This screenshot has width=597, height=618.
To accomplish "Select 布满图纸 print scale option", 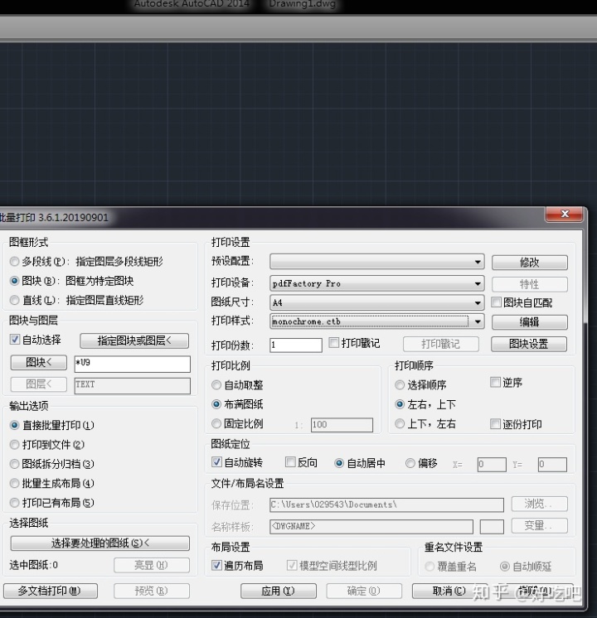I will tap(216, 404).
